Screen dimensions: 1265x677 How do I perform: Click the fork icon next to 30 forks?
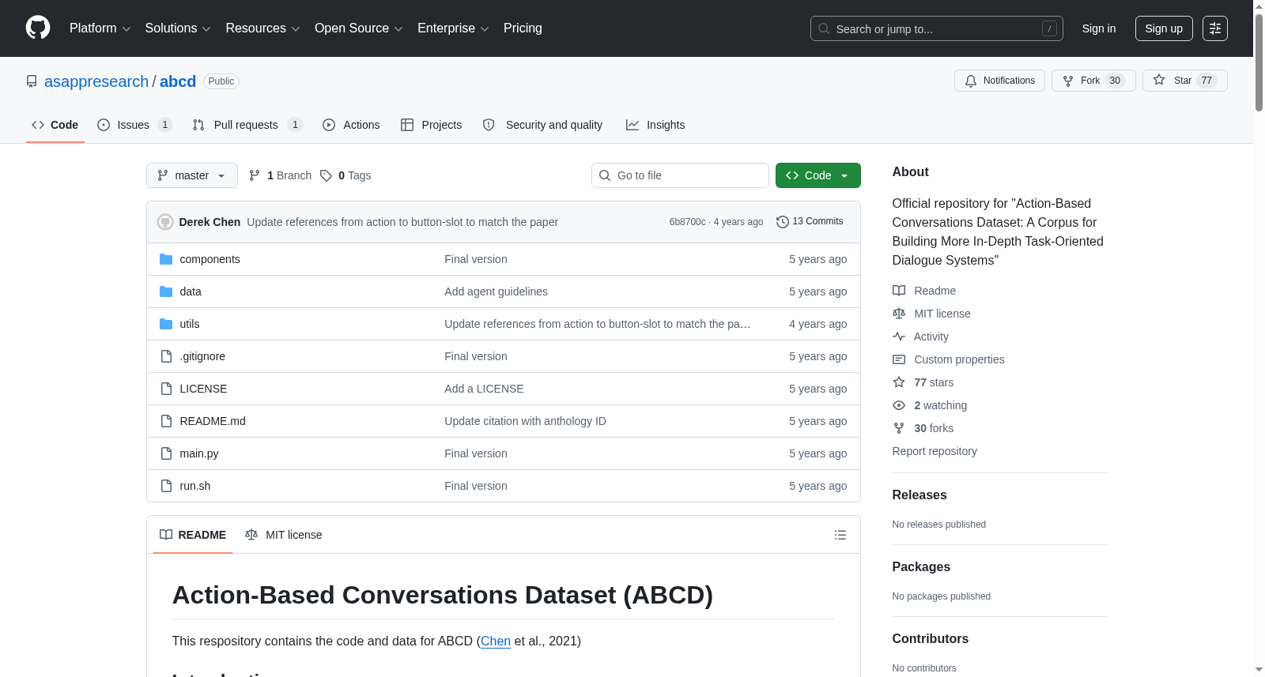click(899, 428)
